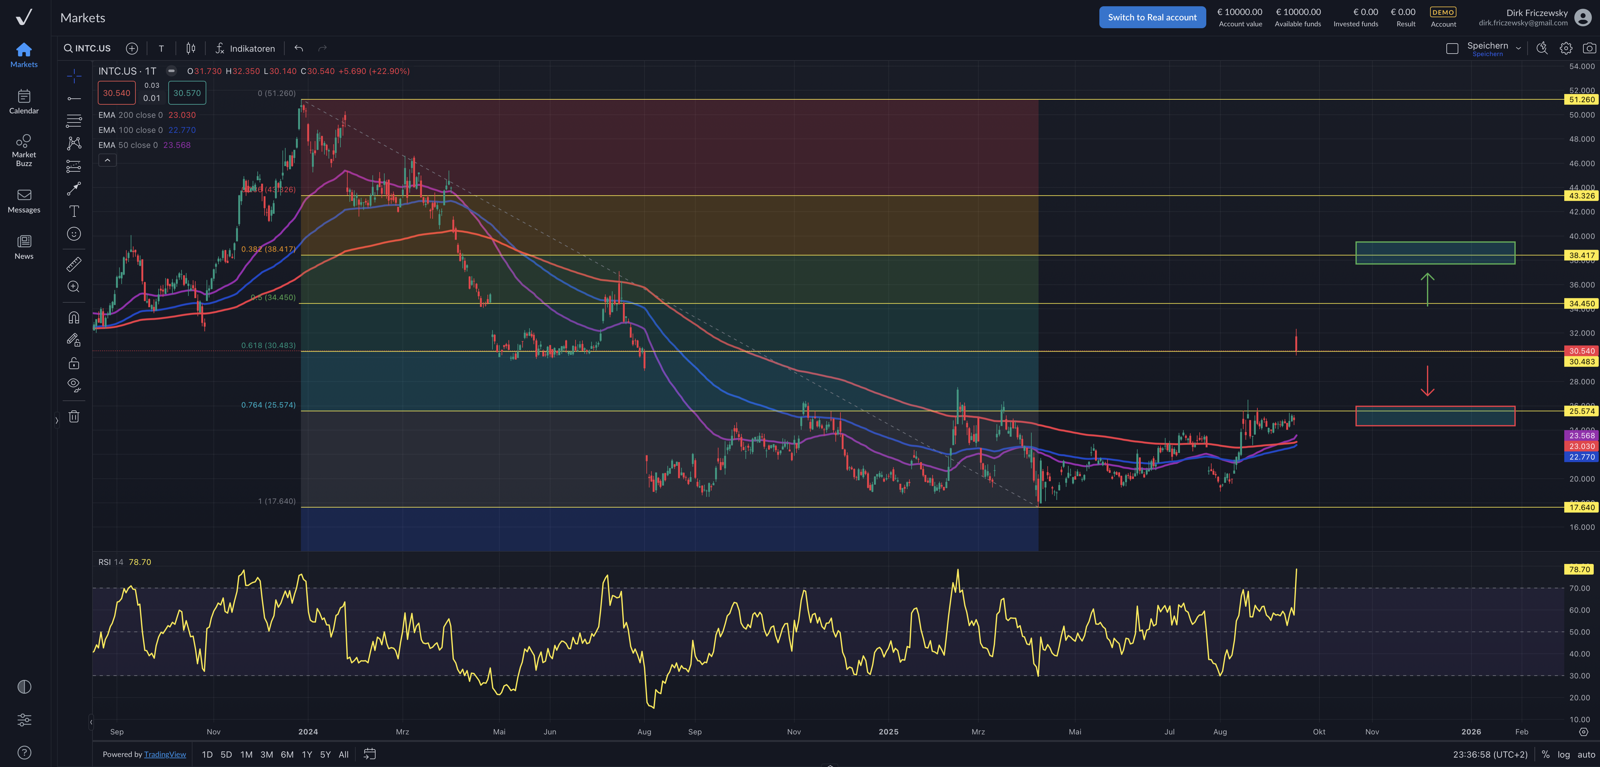The height and width of the screenshot is (767, 1600).
Task: Collapse the indicator legend chevron
Action: 108,160
